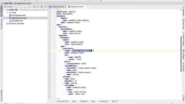Toggle the Structure side tab

(x=1, y=24)
